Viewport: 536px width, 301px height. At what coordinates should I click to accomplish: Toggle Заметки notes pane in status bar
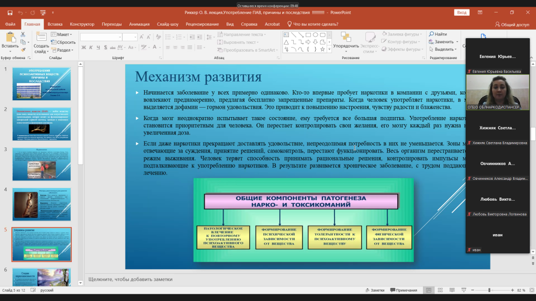(x=375, y=290)
